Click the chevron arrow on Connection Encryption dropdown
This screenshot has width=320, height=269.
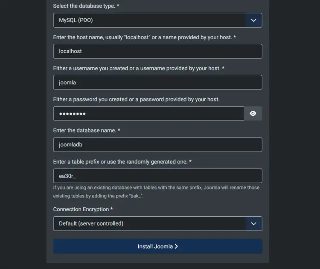[253, 223]
